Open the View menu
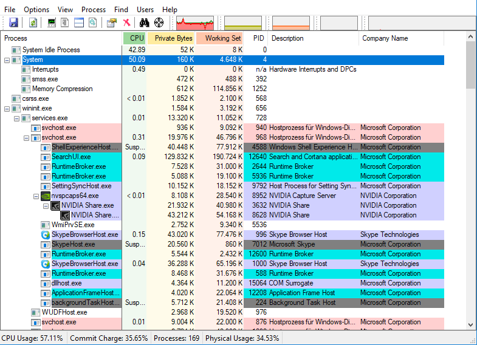This screenshot has height=345, width=477. click(x=65, y=10)
